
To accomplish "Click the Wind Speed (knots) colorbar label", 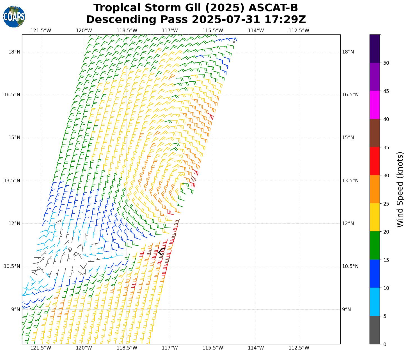I will [400, 189].
